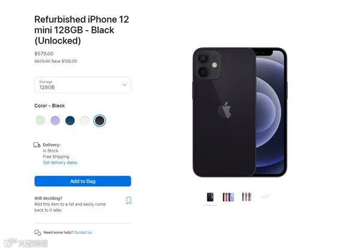
Task: Click the chat bubbles help icon
Action: click(x=38, y=232)
